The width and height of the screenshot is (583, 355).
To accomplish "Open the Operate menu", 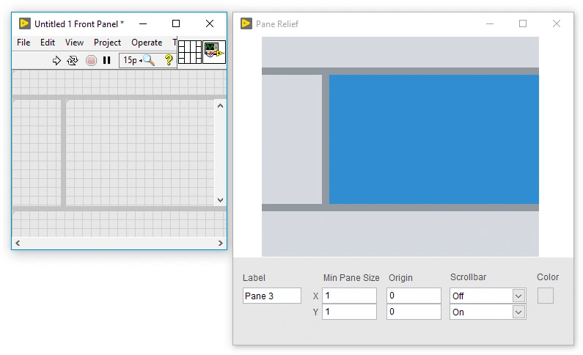I will (147, 43).
